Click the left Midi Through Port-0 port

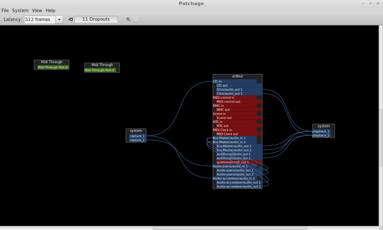coord(52,68)
